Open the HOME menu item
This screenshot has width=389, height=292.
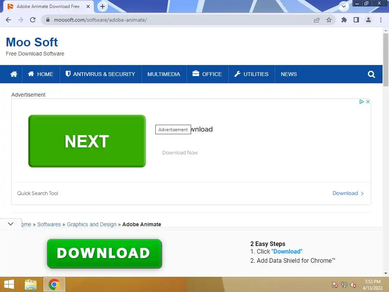coord(41,74)
